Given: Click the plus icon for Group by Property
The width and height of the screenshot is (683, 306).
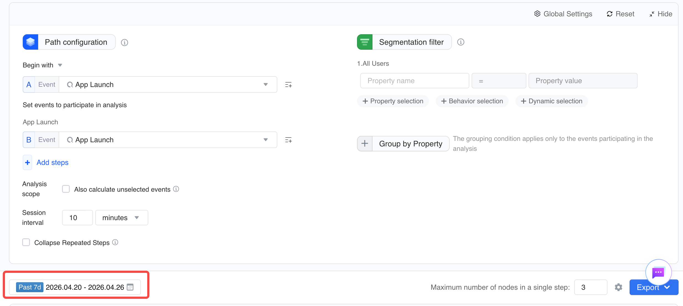Looking at the screenshot, I should tap(365, 143).
